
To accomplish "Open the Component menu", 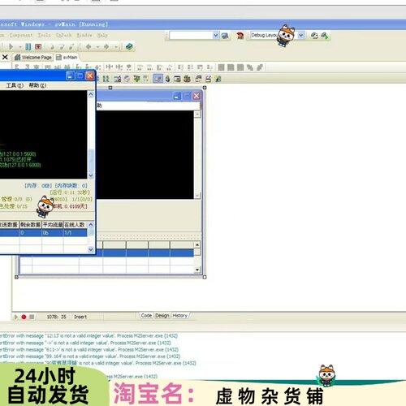I will [21, 35].
